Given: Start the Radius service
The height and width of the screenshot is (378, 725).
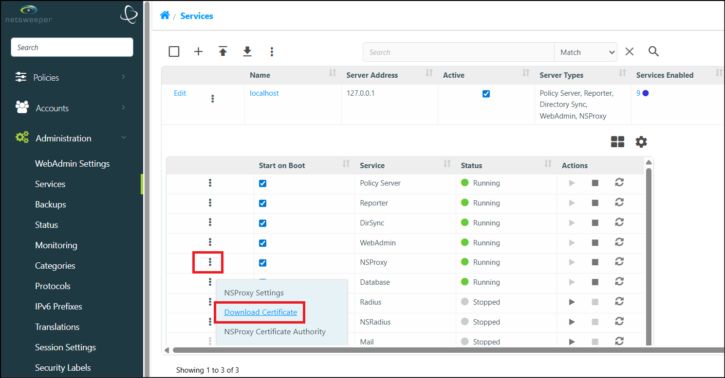Looking at the screenshot, I should pos(572,302).
